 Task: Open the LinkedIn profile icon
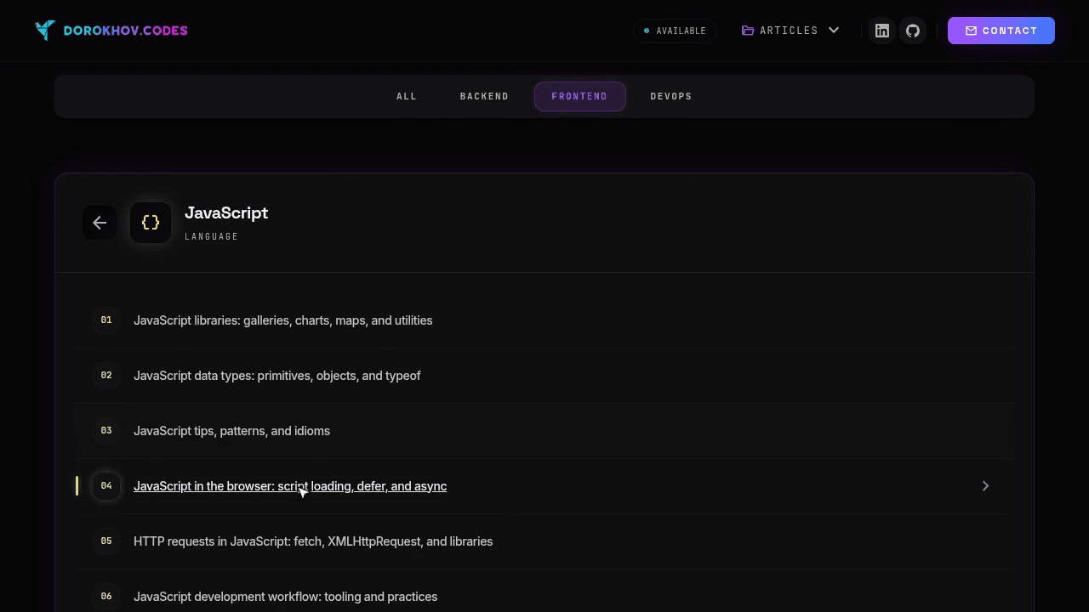pos(882,31)
